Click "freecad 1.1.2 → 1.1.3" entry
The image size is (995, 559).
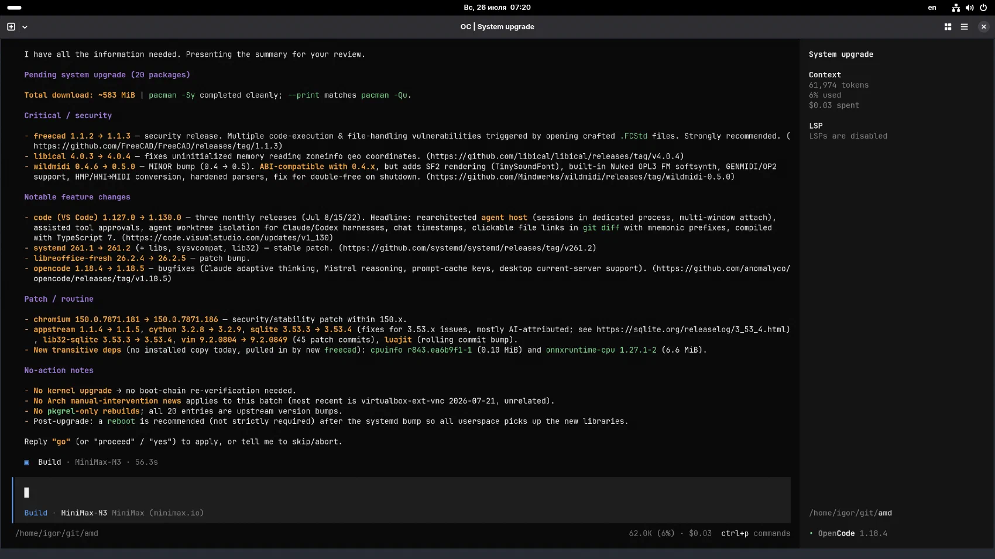point(82,136)
